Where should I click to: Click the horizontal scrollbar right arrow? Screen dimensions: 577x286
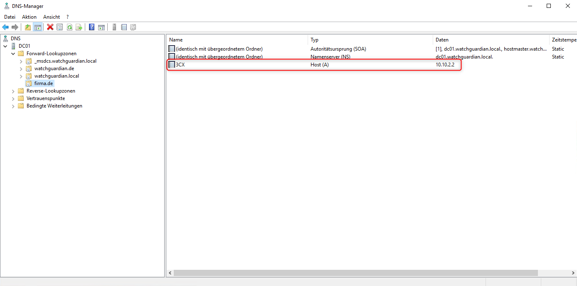tap(573, 273)
